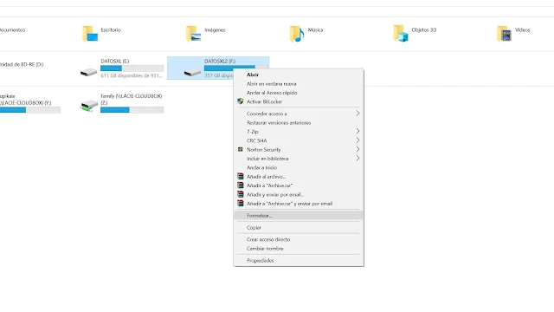Image resolution: width=554 pixels, height=312 pixels.
Task: Click the Unidad de BD-RE (D:) label
Action: pos(21,64)
